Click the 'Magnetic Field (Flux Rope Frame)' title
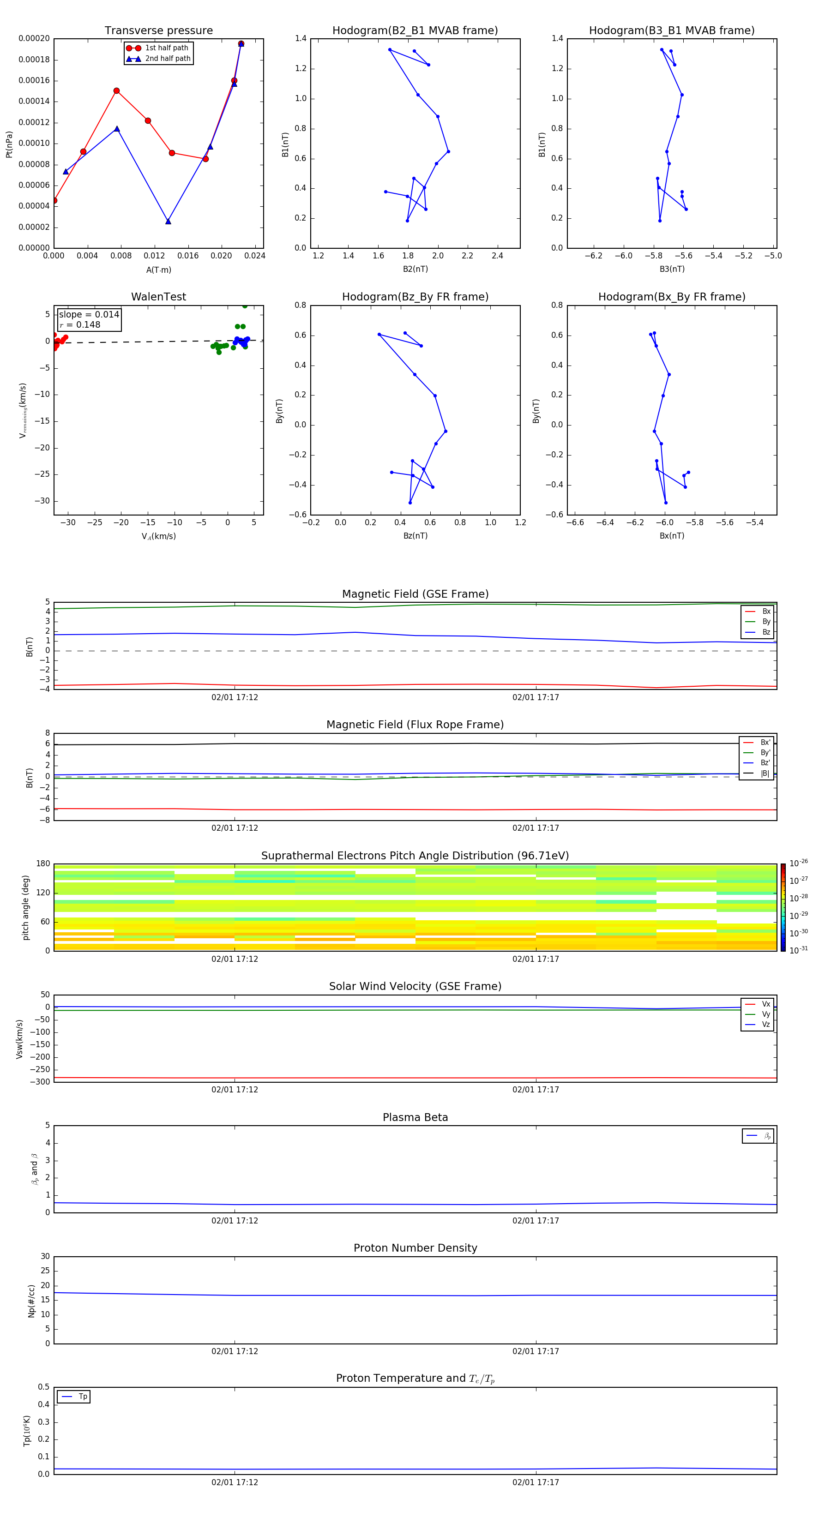 pos(415,725)
